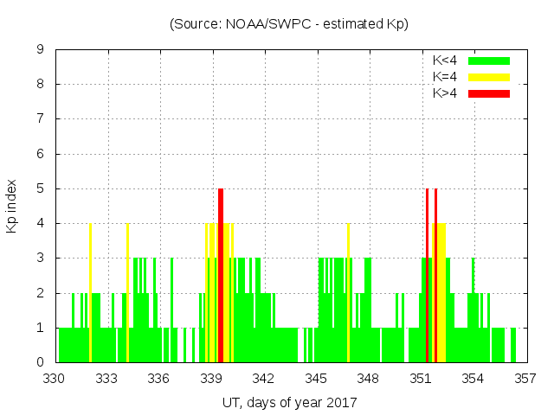Select the K>4 legend label text
554x415 pixels.
tap(445, 93)
